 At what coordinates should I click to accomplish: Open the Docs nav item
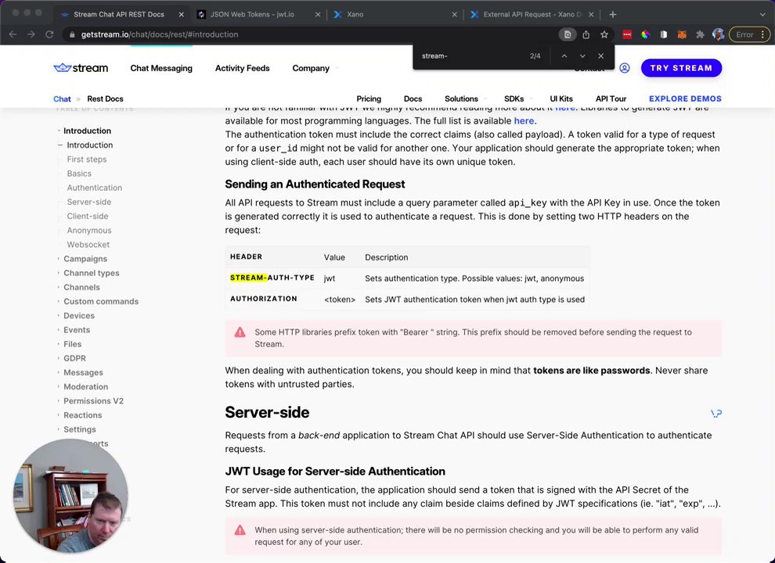pyautogui.click(x=413, y=99)
